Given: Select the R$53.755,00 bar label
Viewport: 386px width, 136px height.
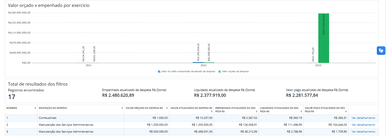Looking at the screenshot, I should (313, 54).
